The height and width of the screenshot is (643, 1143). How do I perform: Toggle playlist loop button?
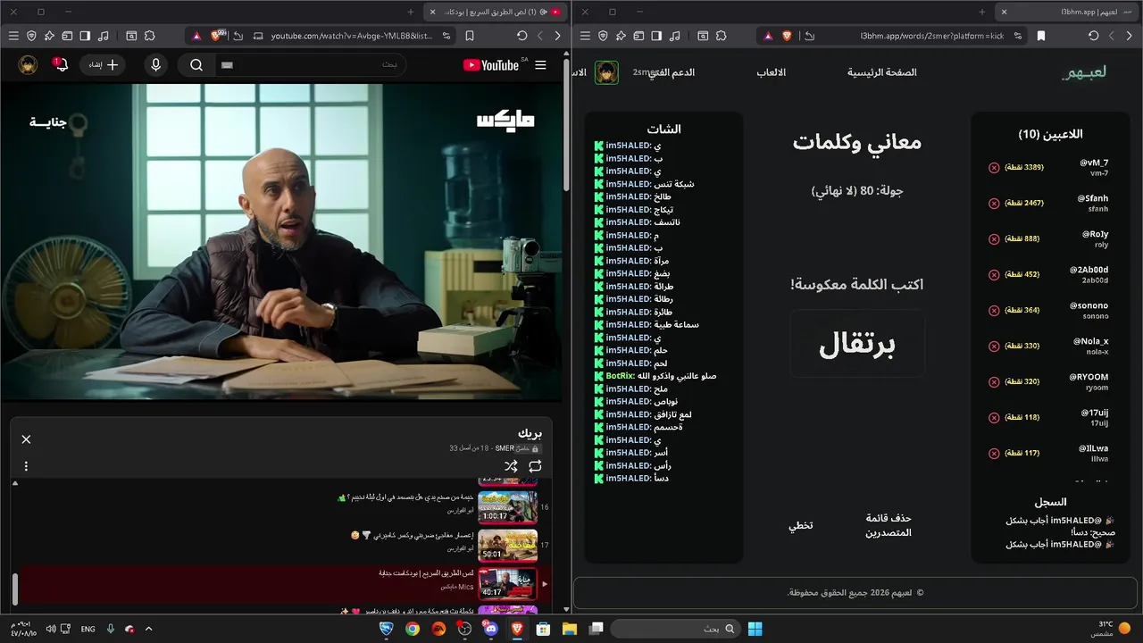[x=535, y=466]
